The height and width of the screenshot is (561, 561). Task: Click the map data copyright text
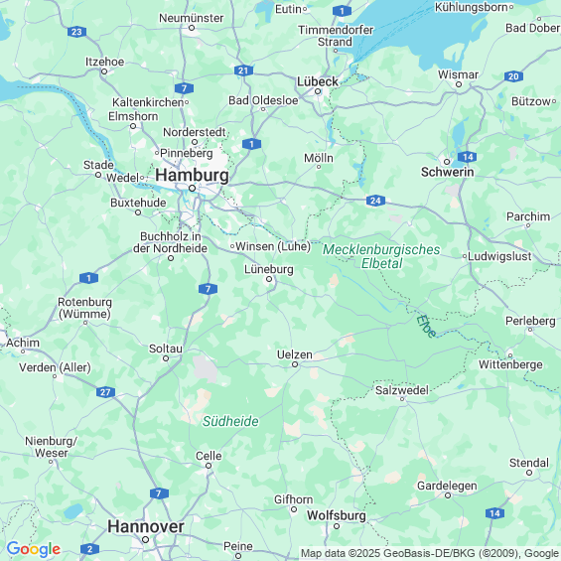pos(430,553)
